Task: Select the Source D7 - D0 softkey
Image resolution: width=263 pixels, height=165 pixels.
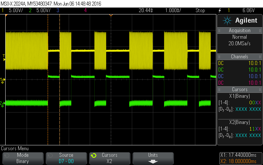Action: pyautogui.click(x=66, y=158)
